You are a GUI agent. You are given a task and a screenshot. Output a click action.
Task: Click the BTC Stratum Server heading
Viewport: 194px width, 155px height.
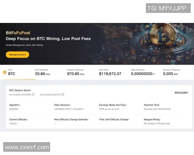click(20, 90)
